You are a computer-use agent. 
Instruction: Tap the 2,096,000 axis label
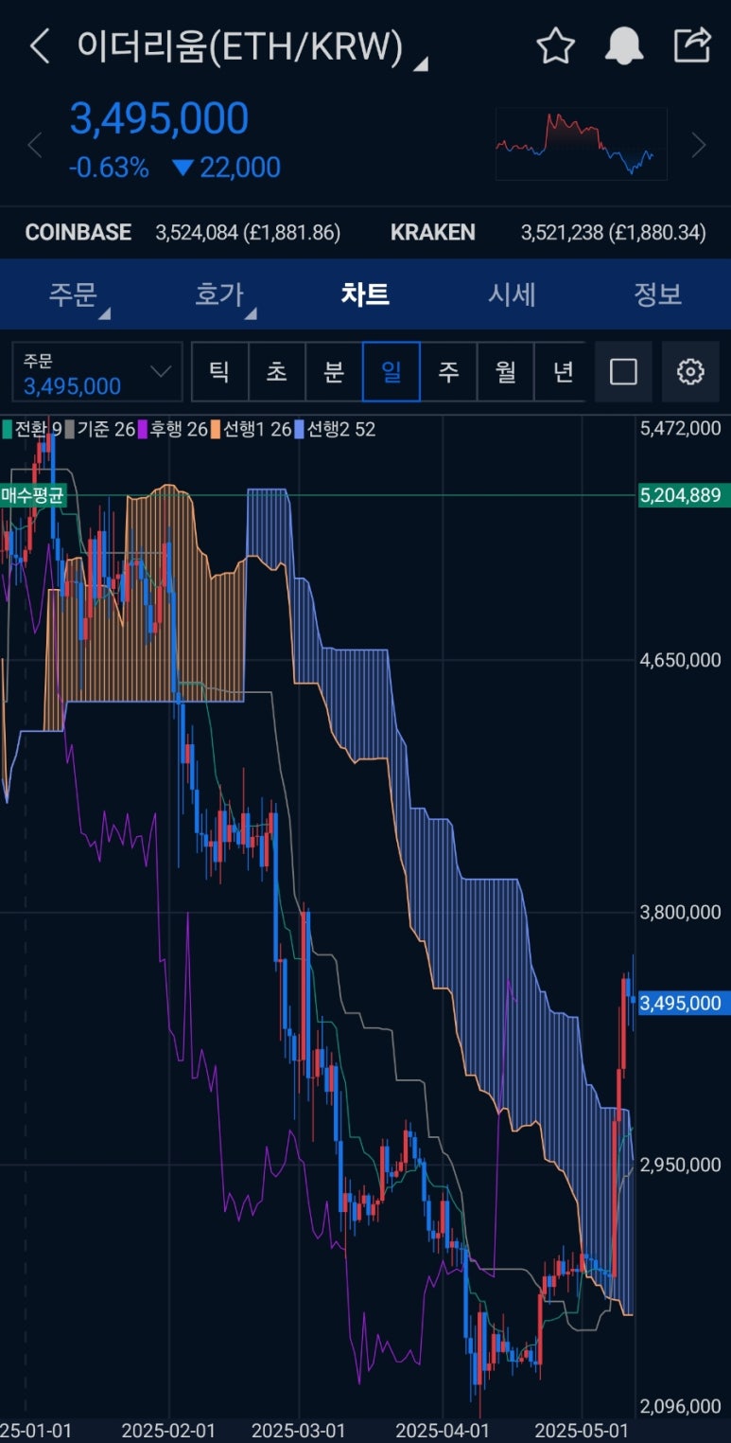coord(680,1407)
